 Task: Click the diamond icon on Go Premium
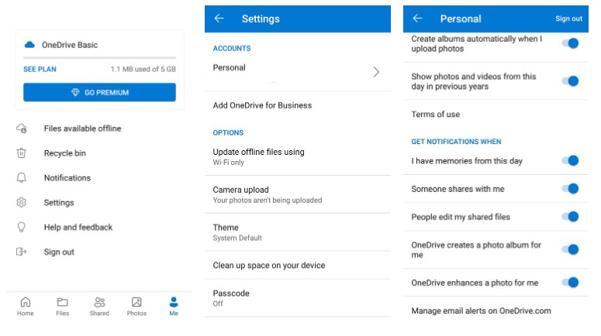(75, 92)
